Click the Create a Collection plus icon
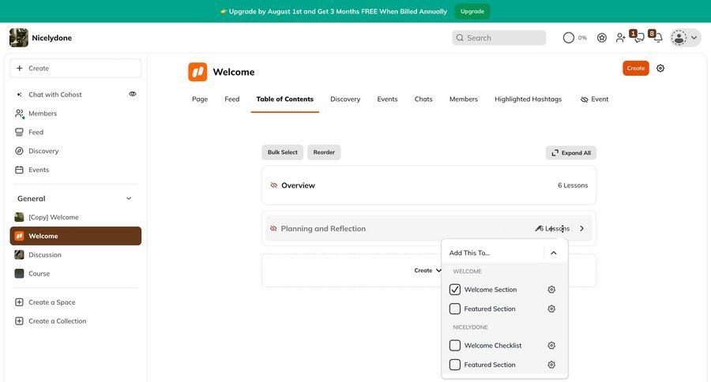The width and height of the screenshot is (711, 382). [19, 320]
